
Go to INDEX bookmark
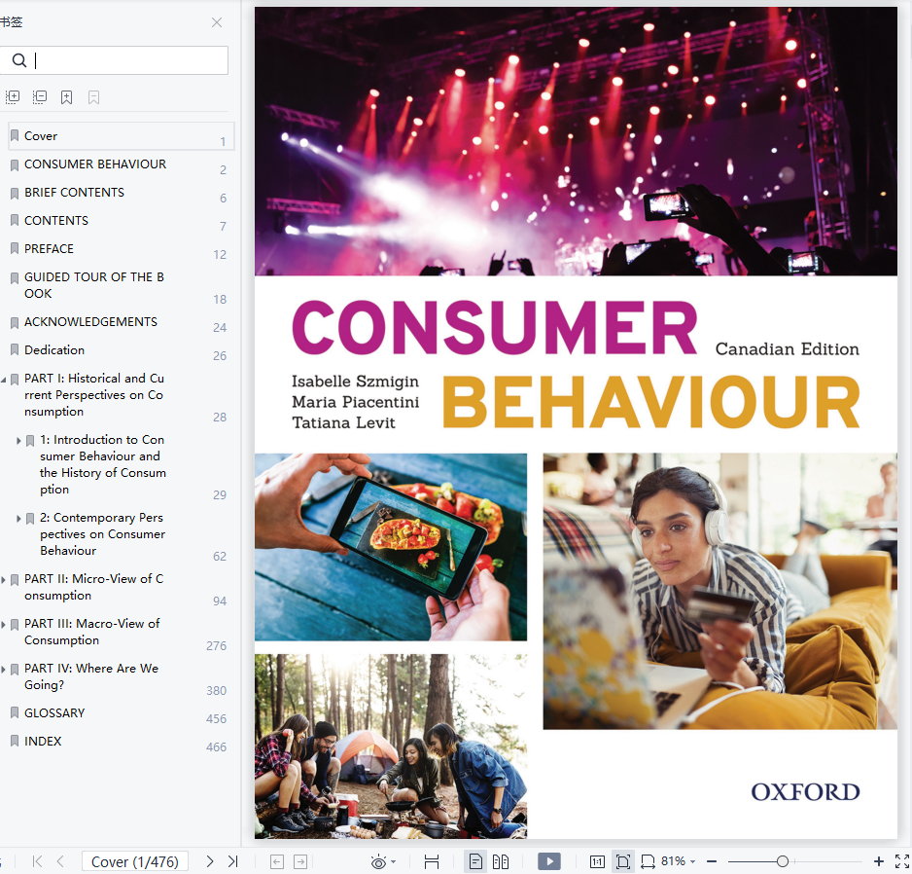(x=43, y=742)
